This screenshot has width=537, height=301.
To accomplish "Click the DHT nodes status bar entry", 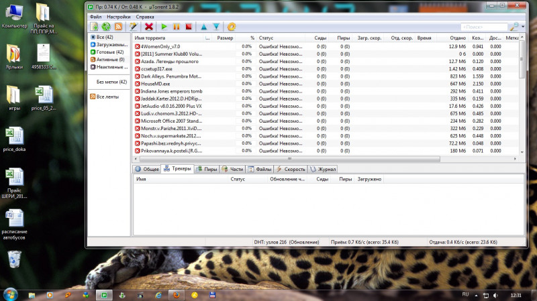I will [287, 242].
